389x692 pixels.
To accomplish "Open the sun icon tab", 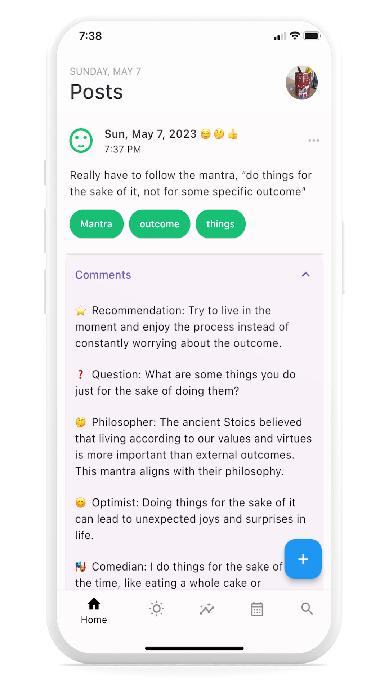I will [x=157, y=609].
